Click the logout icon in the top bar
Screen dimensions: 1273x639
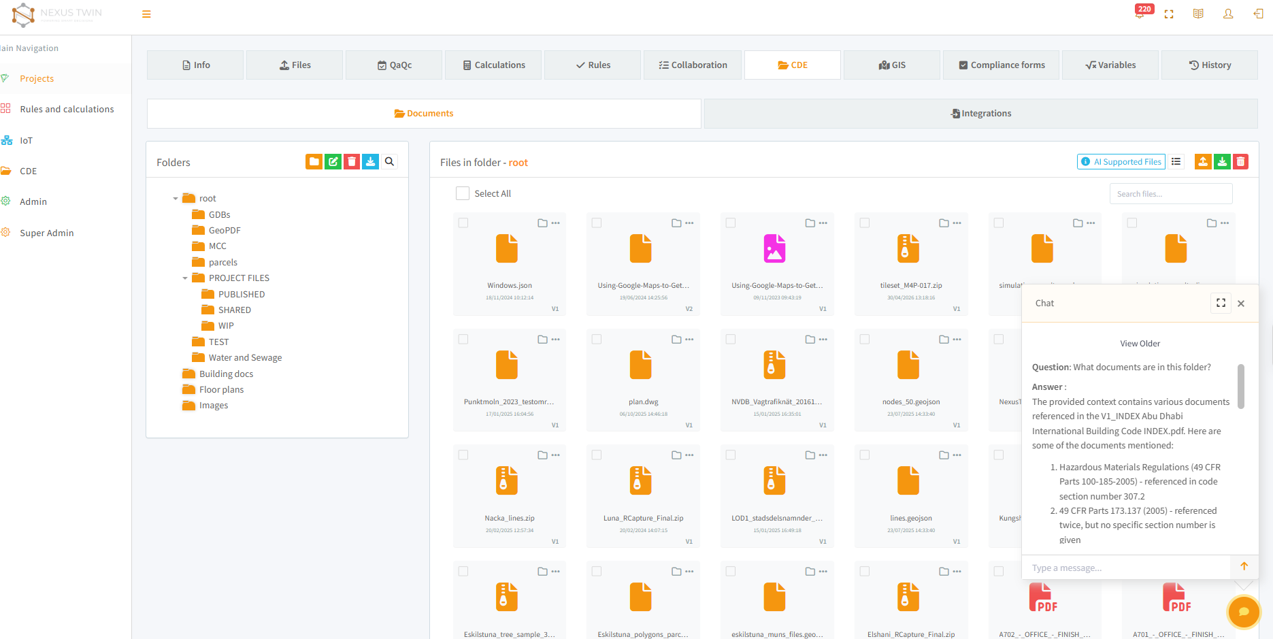[1258, 14]
